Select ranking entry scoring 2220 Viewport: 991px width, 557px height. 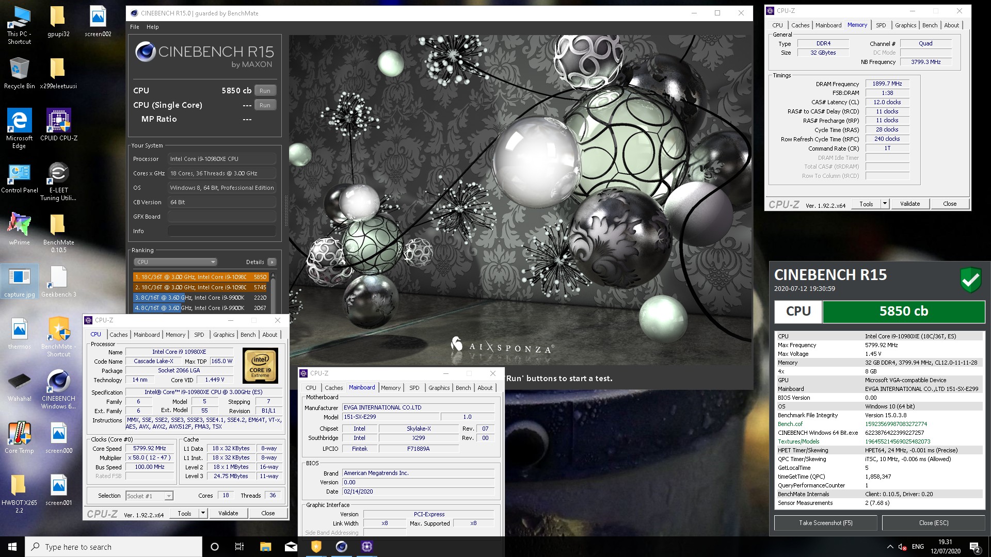tap(200, 298)
